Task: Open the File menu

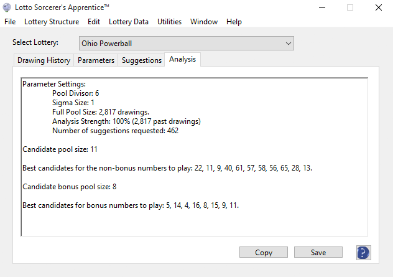Action: (x=10, y=22)
